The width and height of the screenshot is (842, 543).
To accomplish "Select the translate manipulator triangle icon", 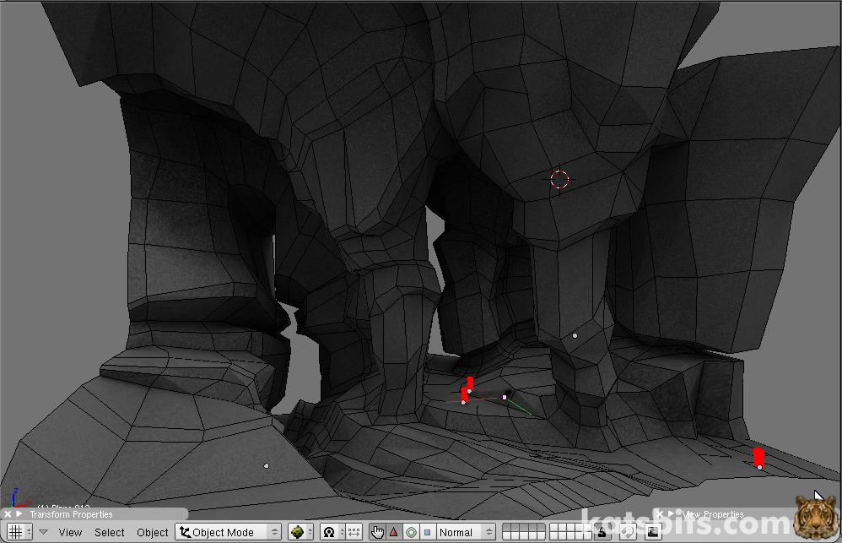I will 394,532.
